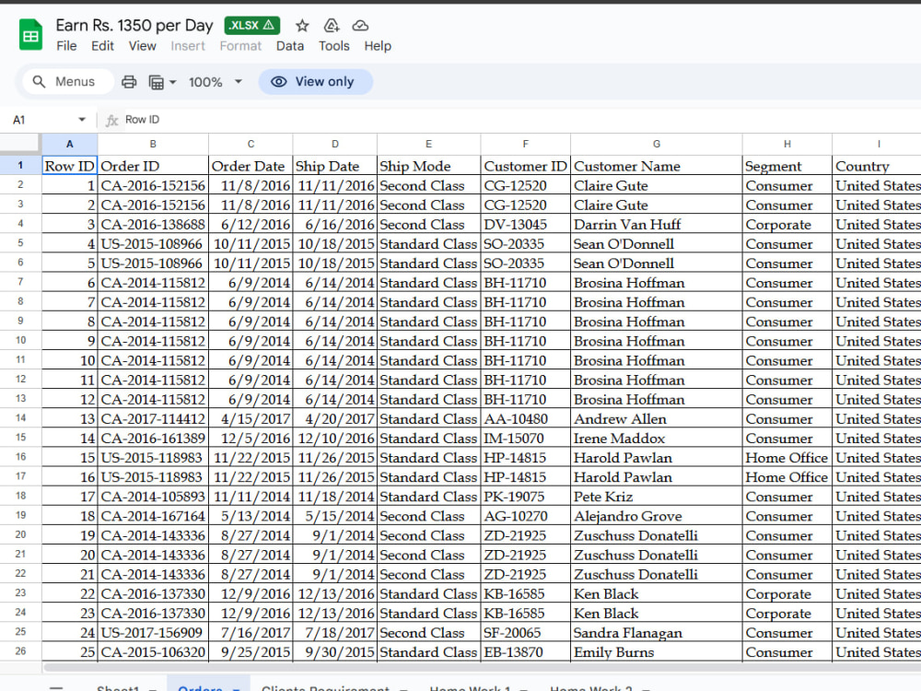Select row 14 header
The width and height of the screenshot is (921, 691).
tap(20, 418)
